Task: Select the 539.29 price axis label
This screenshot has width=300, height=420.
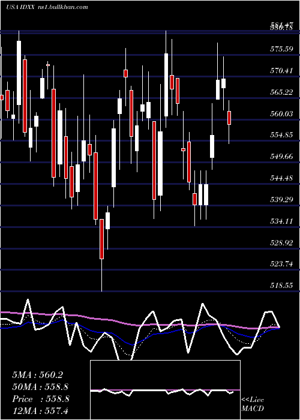Action: [x=282, y=200]
